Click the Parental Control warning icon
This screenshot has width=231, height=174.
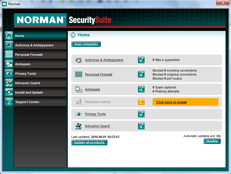[141, 102]
